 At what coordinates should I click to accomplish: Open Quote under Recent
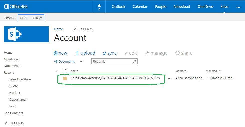coord(13,86)
